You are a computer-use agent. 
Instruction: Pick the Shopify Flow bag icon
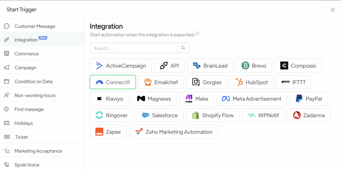pyautogui.click(x=195, y=115)
